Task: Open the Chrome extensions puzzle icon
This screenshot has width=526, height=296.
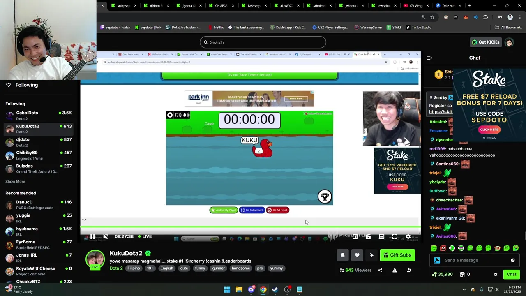Action: [486, 17]
